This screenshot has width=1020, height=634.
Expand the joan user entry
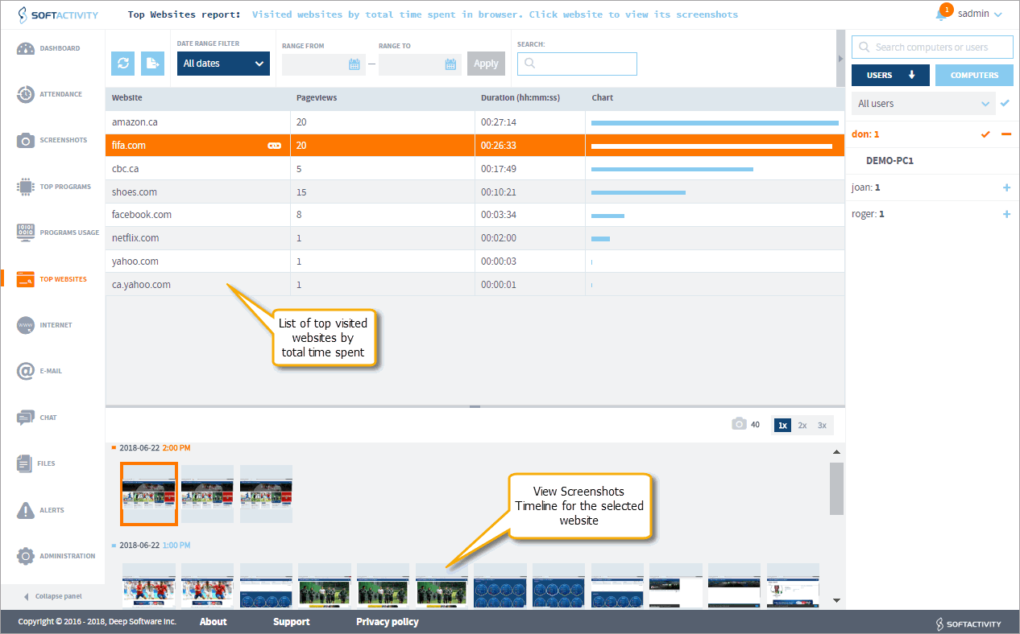click(x=1005, y=188)
